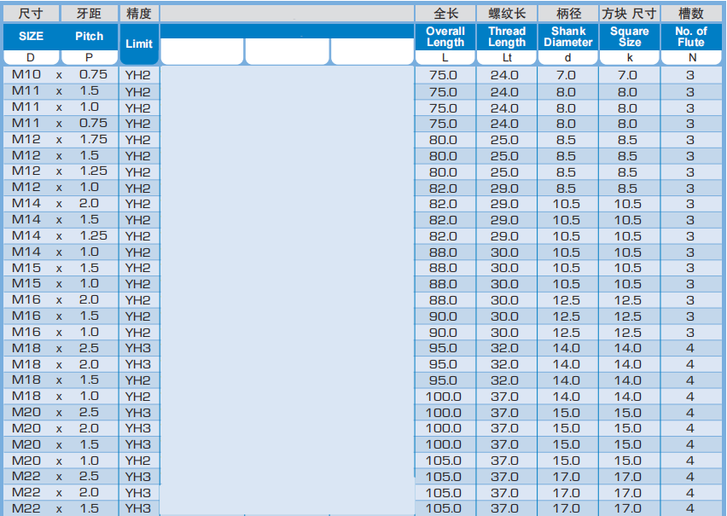Select YH3 limit in M18 x 2.5 row
Screen dimensions: 727x516
137,348
